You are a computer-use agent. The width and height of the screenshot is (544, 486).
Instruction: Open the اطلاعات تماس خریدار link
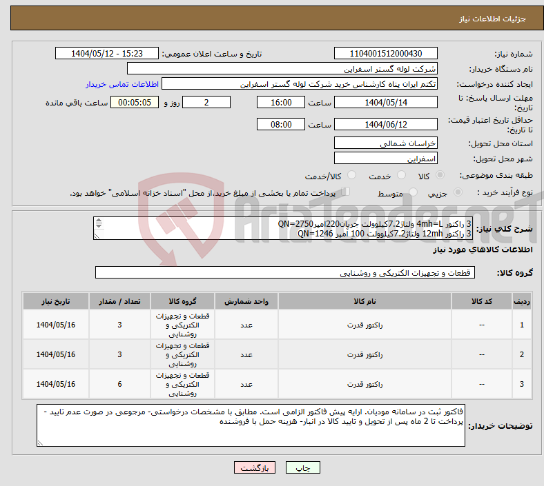122,84
